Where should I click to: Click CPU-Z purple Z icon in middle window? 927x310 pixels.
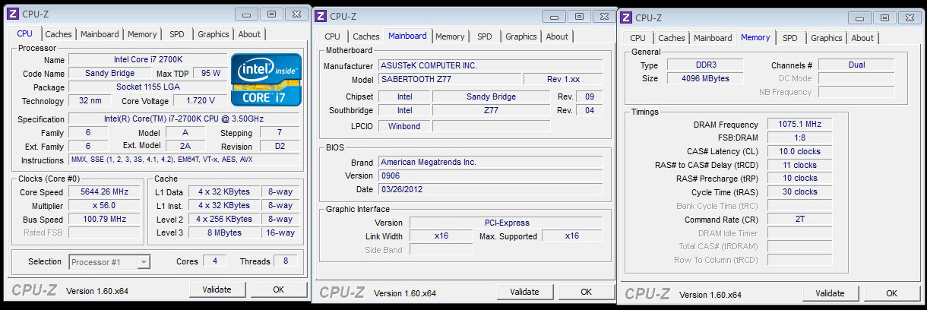(321, 16)
